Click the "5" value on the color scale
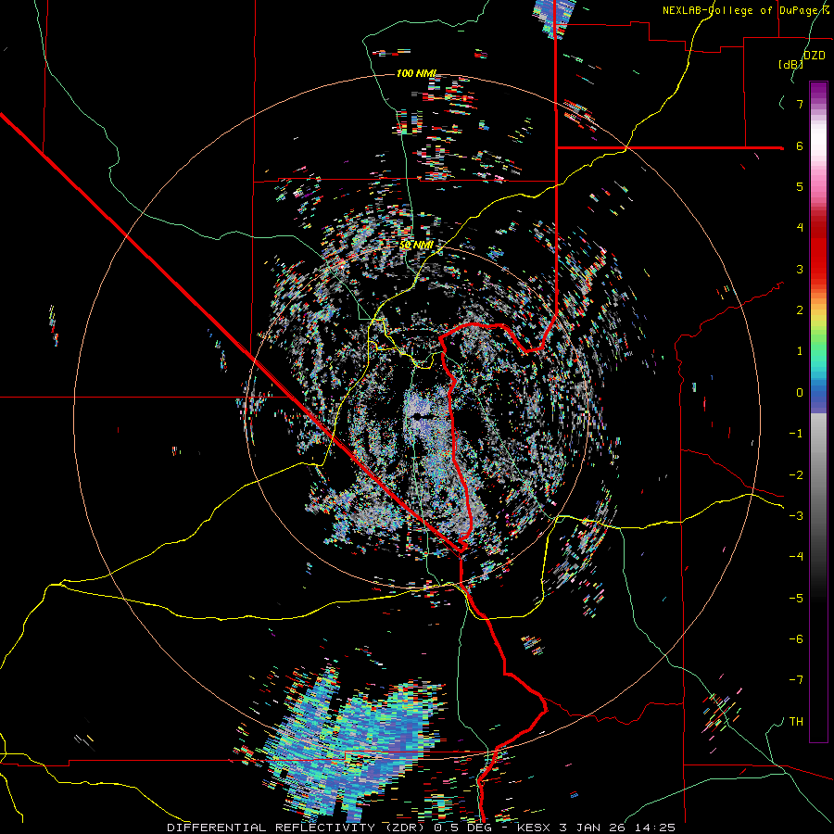The height and width of the screenshot is (834, 834). click(800, 186)
